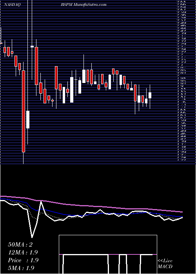Click the tallest red candlestick body

(24, 111)
